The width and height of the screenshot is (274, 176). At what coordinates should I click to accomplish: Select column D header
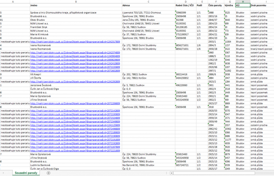point(185,1)
